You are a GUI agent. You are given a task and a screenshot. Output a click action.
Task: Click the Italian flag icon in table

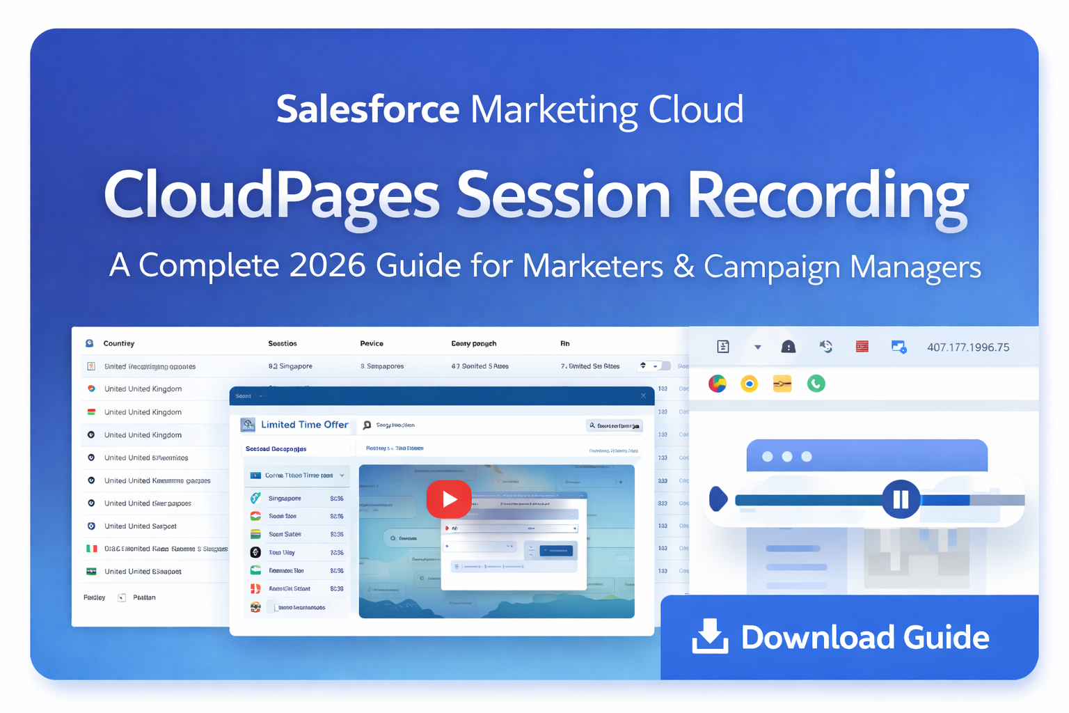91,549
